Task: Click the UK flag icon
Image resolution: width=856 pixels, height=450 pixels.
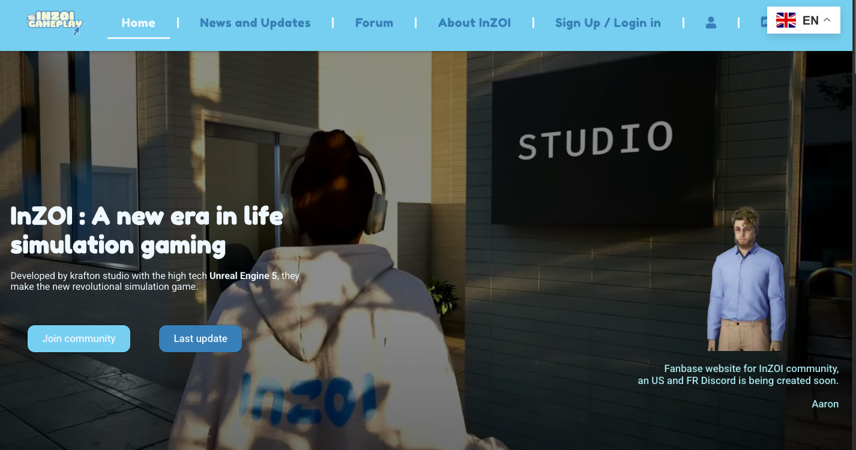Action: click(x=786, y=20)
